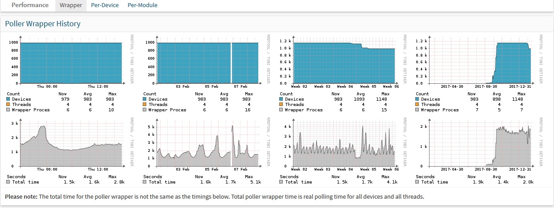Click orange Threads swatch in daily graph legend
The height and width of the screenshot is (208, 554).
click(8, 105)
